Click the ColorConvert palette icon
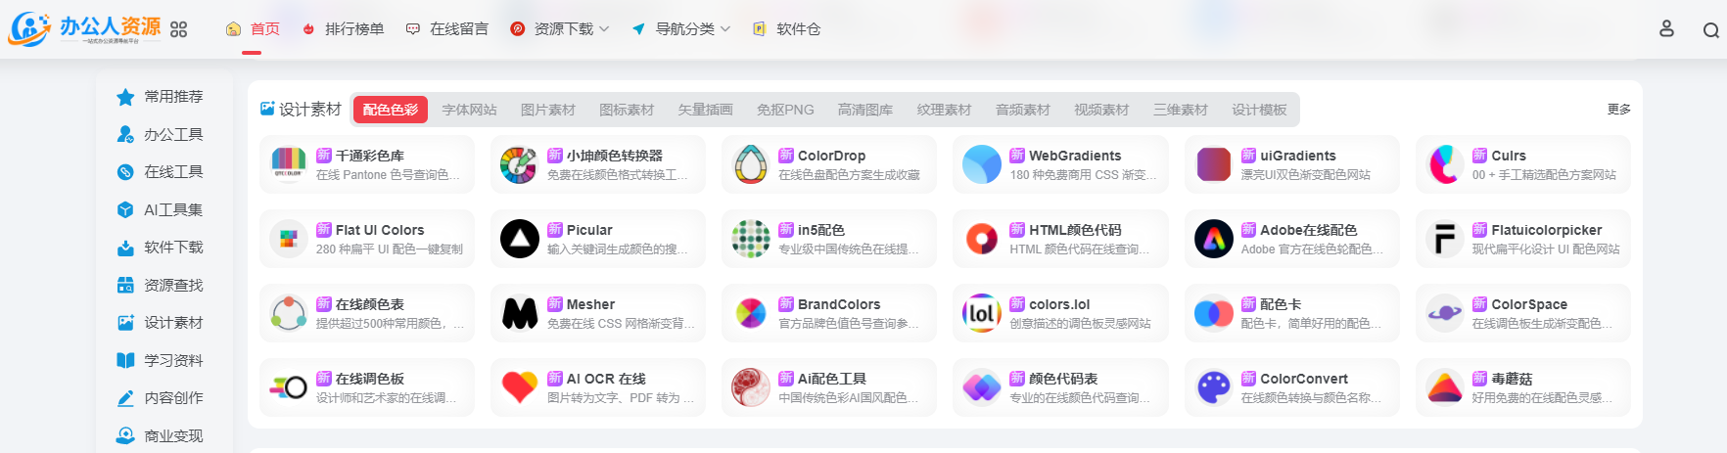 click(x=1213, y=387)
